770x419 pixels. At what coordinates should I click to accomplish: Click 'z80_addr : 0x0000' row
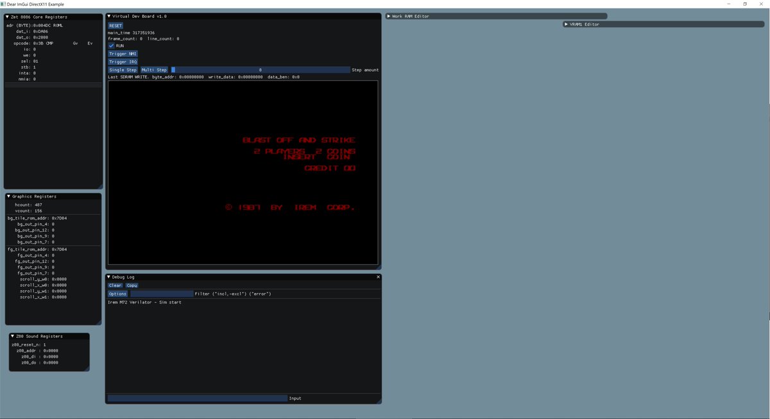(37, 351)
